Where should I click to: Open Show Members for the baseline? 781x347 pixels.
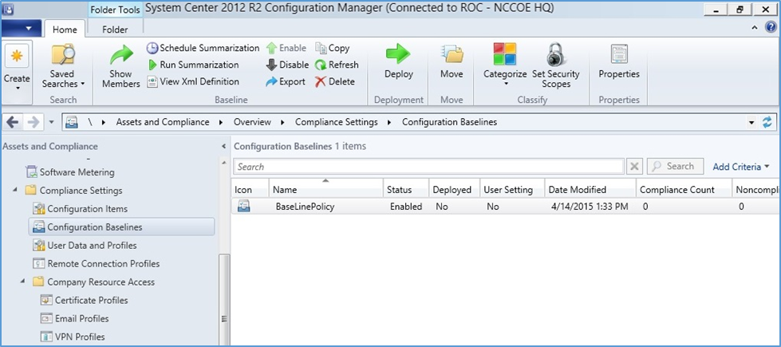[x=121, y=66]
